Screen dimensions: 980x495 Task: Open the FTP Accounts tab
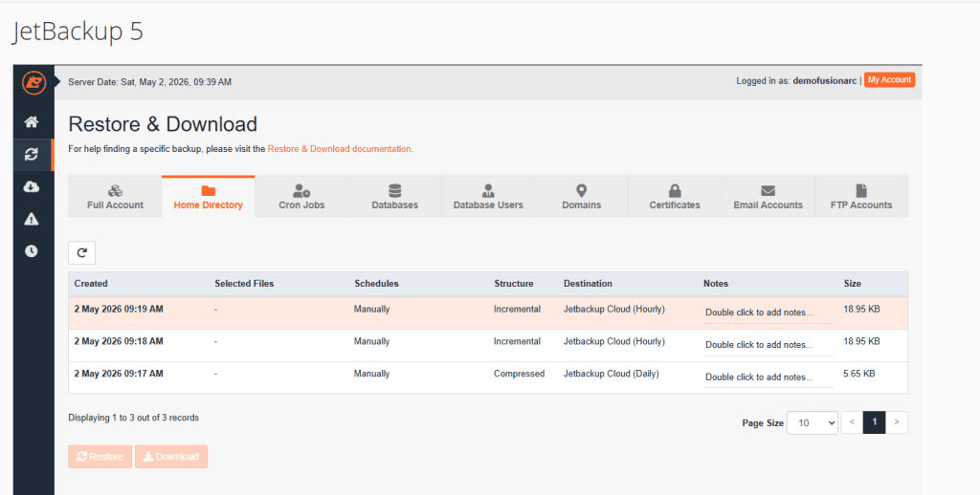(x=861, y=197)
